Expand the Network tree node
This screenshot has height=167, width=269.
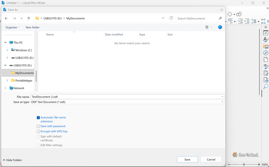coord(5,88)
